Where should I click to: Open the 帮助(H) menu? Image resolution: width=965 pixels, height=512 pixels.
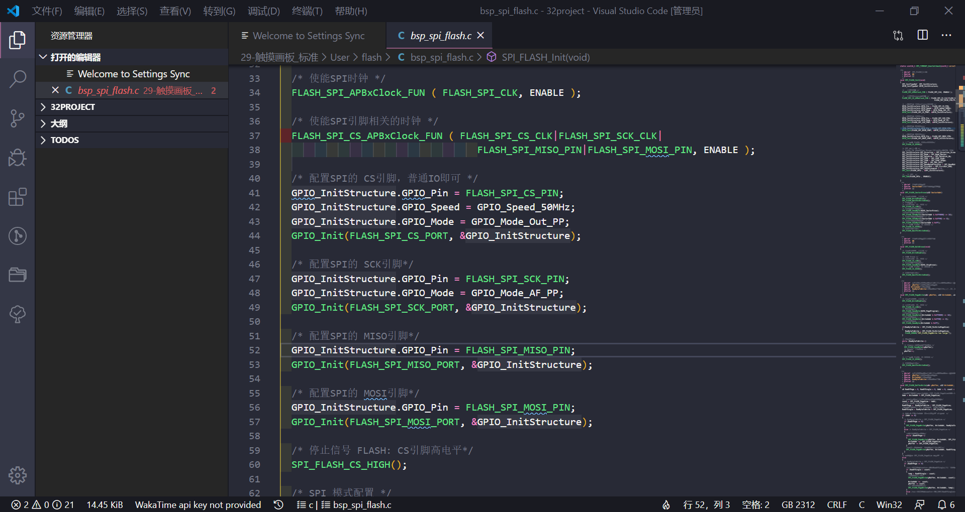pos(351,11)
